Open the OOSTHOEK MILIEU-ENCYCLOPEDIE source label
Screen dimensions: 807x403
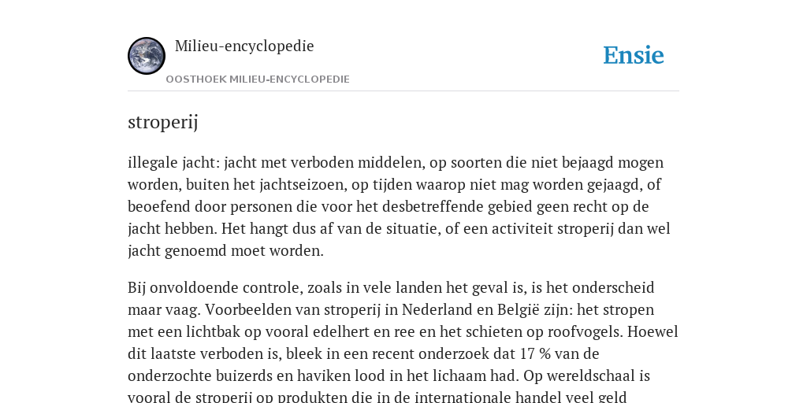(258, 79)
